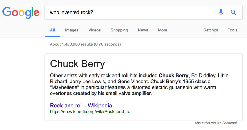Activate voice search microphone icon
247x130 pixels.
click(x=221, y=12)
